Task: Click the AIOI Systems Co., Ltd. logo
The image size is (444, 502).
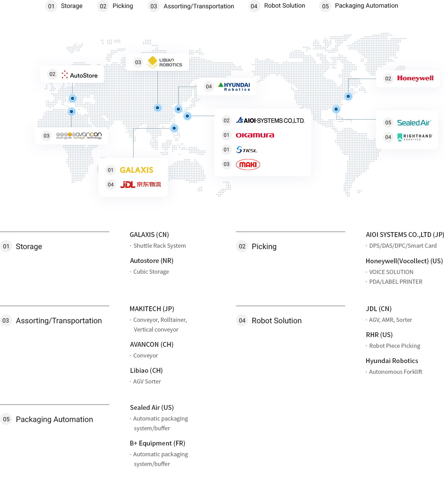Action: 270,121
